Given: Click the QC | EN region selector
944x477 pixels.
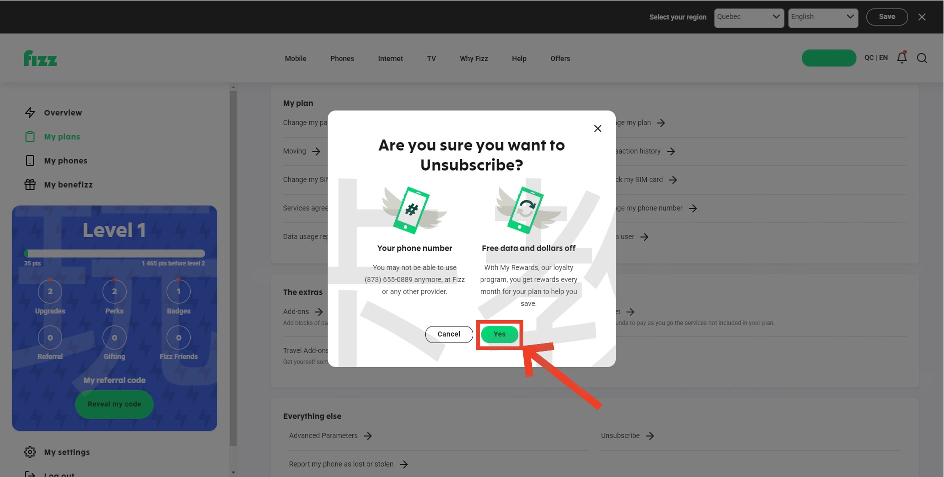Looking at the screenshot, I should tap(875, 58).
